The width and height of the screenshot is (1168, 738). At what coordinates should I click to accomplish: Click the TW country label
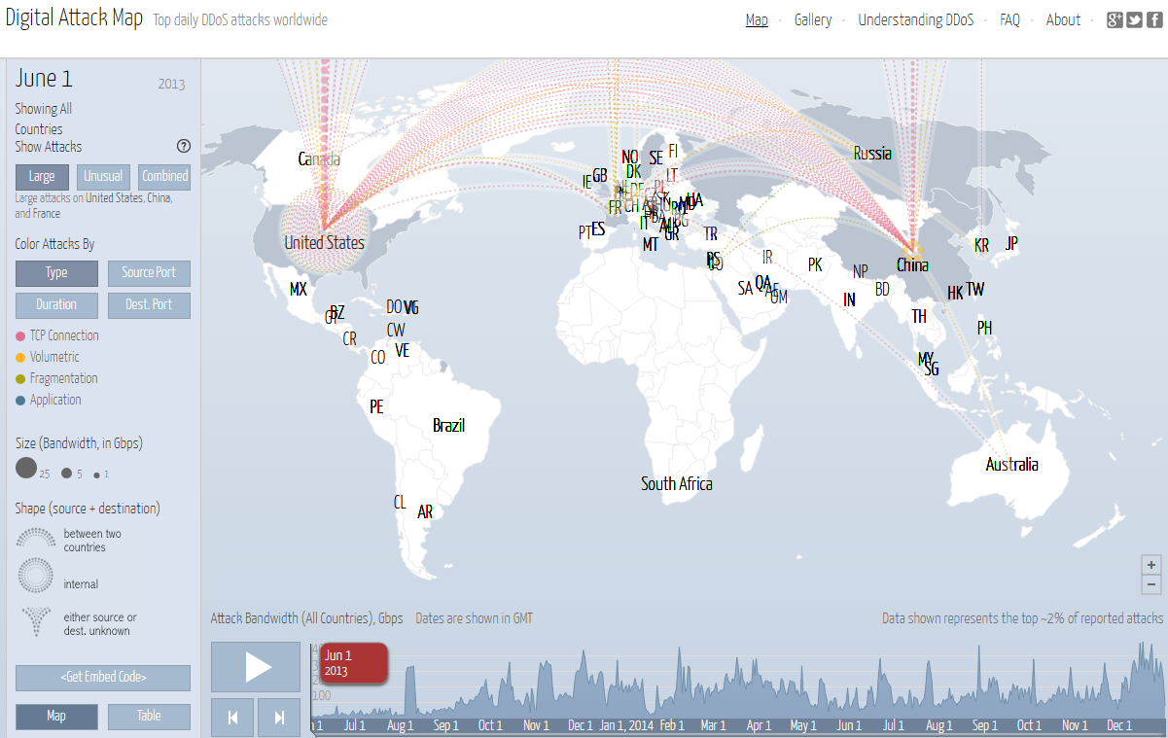[x=974, y=290]
